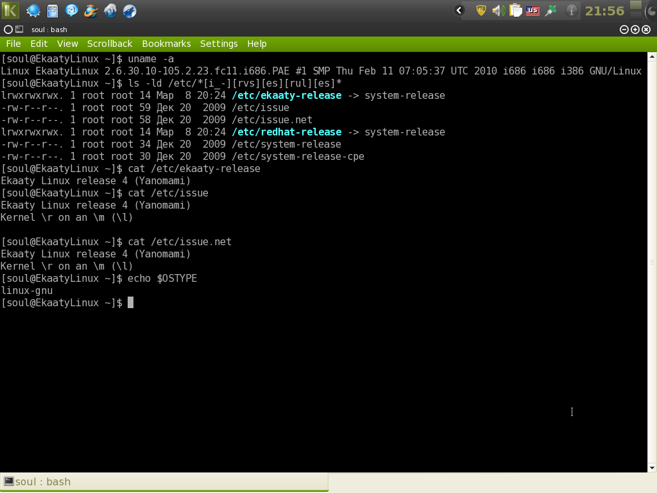Switch keyboard layout via US flag
The width and height of the screenshot is (657, 493).
pos(533,11)
